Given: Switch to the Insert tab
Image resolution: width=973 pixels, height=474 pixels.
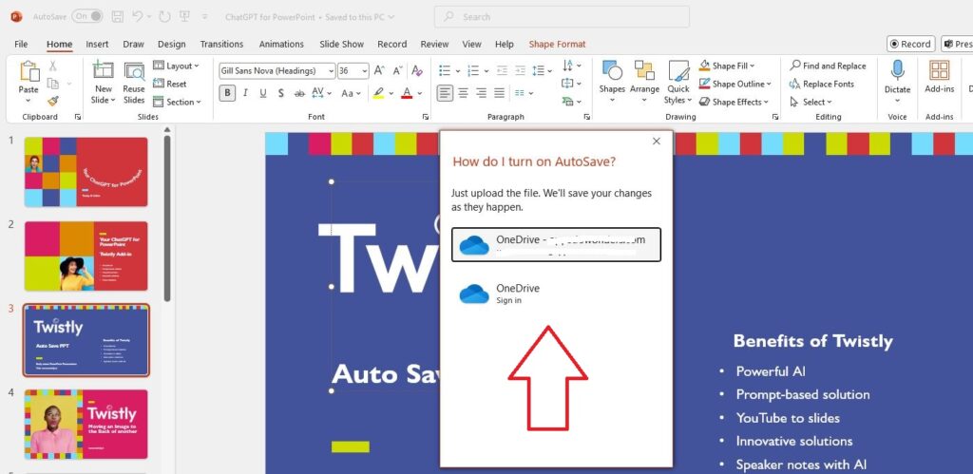Looking at the screenshot, I should 97,44.
